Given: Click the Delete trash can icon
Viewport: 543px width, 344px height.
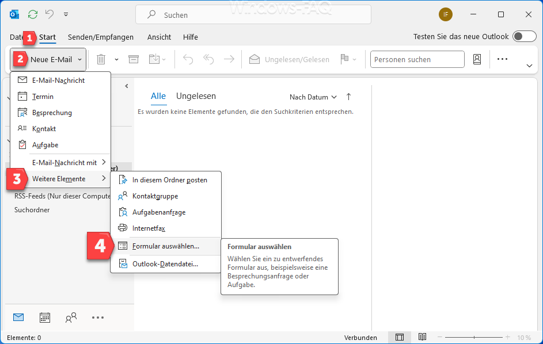Looking at the screenshot, I should tap(101, 59).
